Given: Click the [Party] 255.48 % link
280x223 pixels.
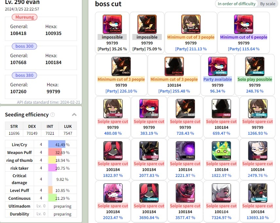Looking at the screenshot, I should point(174,91).
